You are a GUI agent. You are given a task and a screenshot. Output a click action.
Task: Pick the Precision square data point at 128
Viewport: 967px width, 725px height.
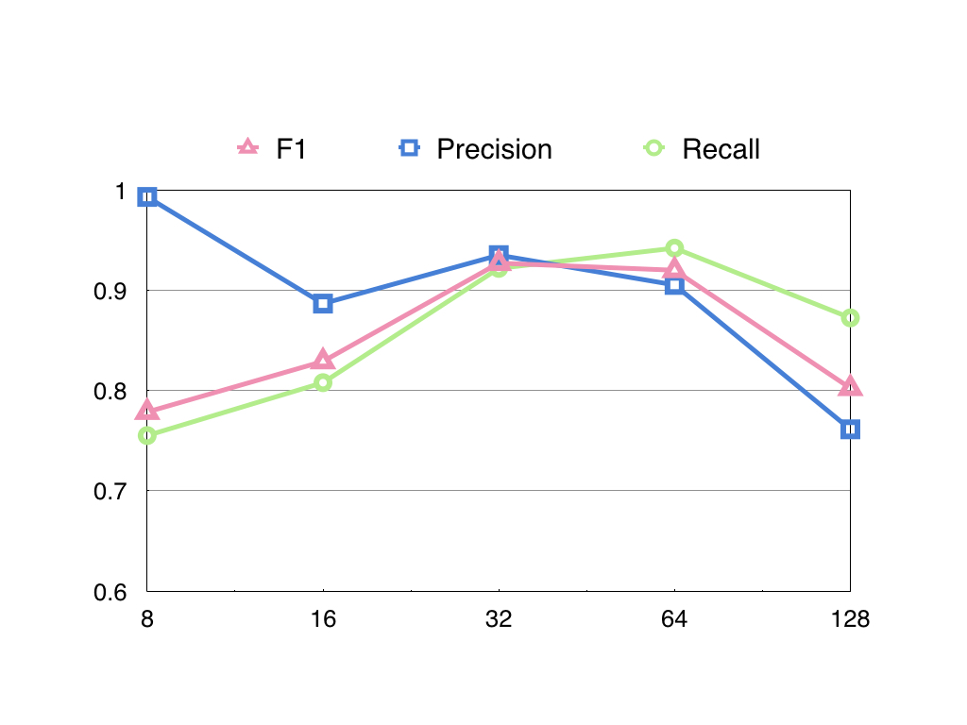[x=850, y=430]
